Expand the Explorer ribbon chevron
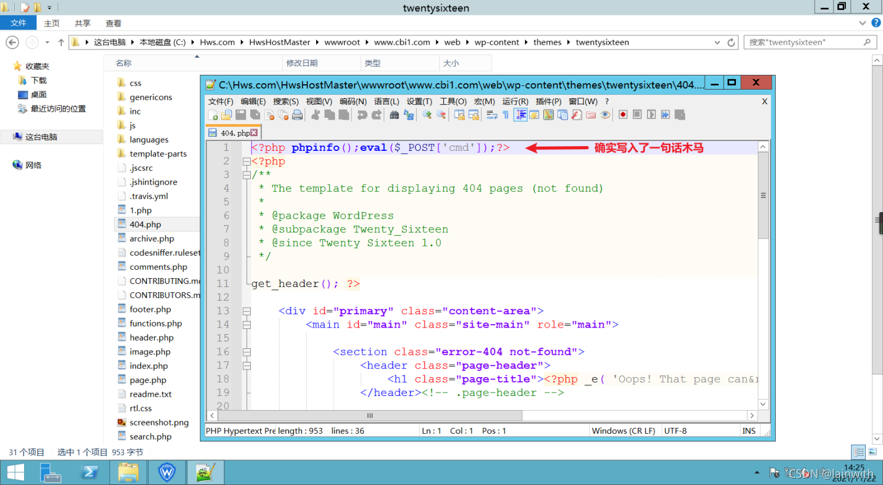Image resolution: width=883 pixels, height=485 pixels. click(862, 23)
